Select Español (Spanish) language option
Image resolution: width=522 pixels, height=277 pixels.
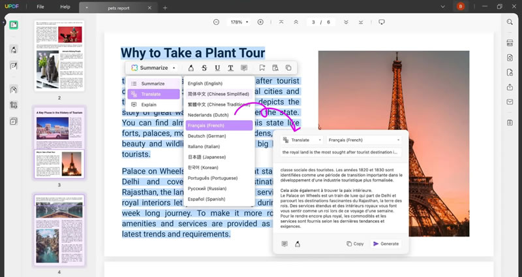pos(219,199)
